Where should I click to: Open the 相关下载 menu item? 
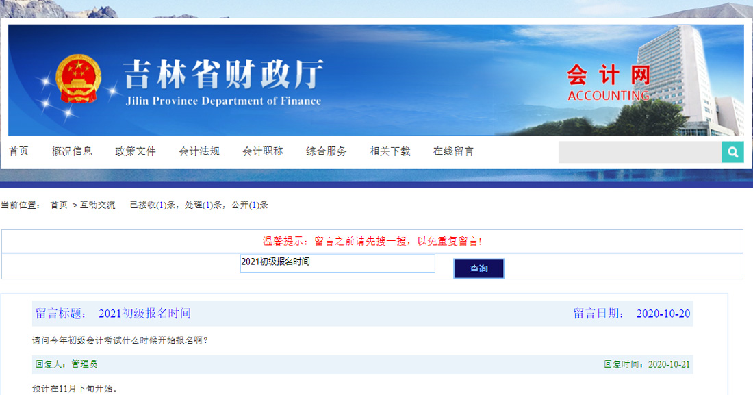click(390, 151)
